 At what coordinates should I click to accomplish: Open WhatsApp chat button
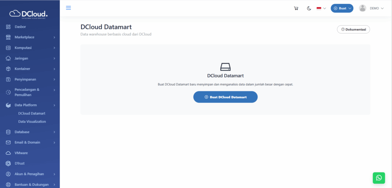379,178
